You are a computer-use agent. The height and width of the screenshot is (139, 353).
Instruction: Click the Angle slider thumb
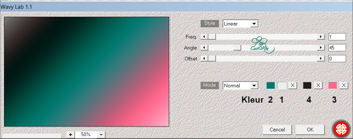[237, 48]
